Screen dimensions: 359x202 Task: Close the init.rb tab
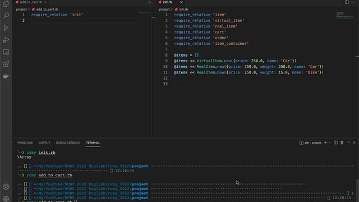coord(181,2)
